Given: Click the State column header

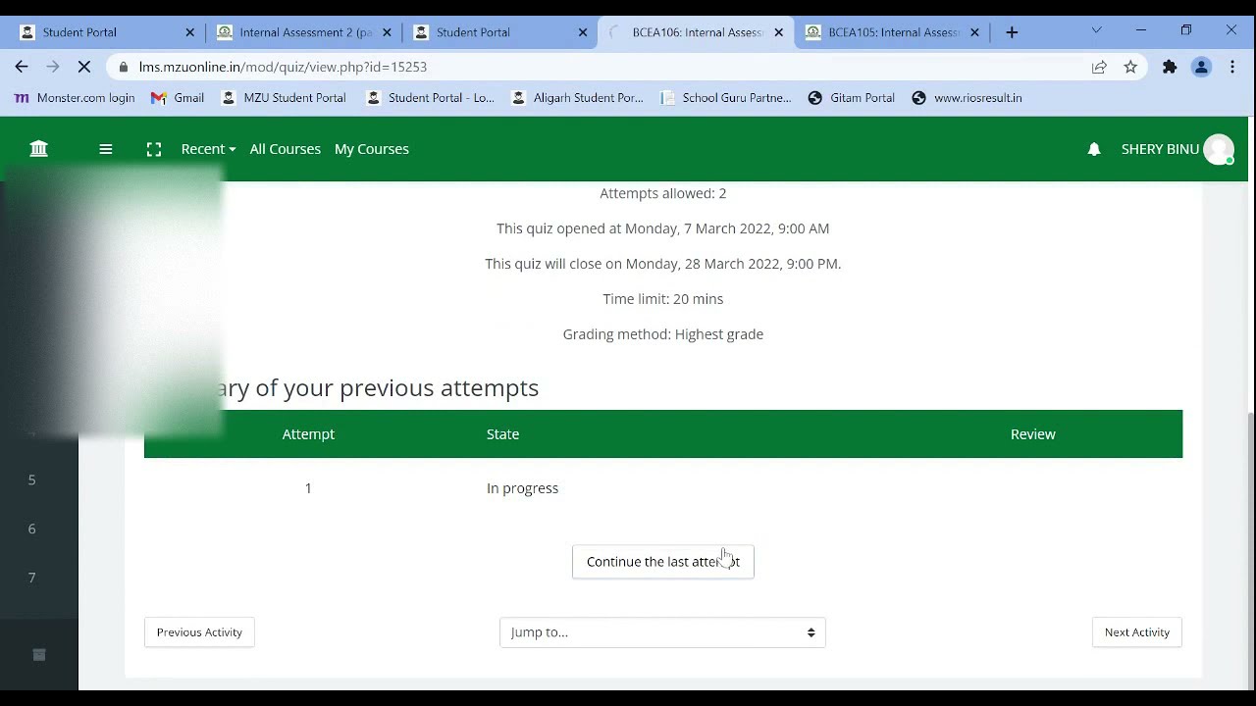Looking at the screenshot, I should (x=502, y=434).
